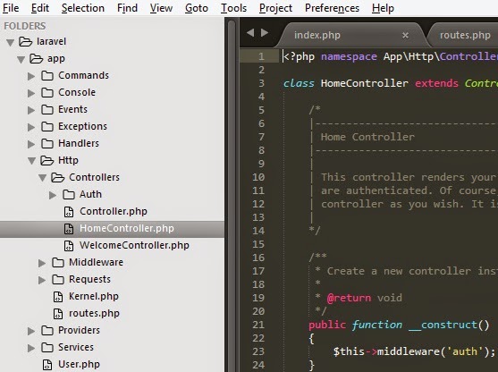Click the Kernel.php file icon
Viewport: 498px width, 372px height.
58,296
